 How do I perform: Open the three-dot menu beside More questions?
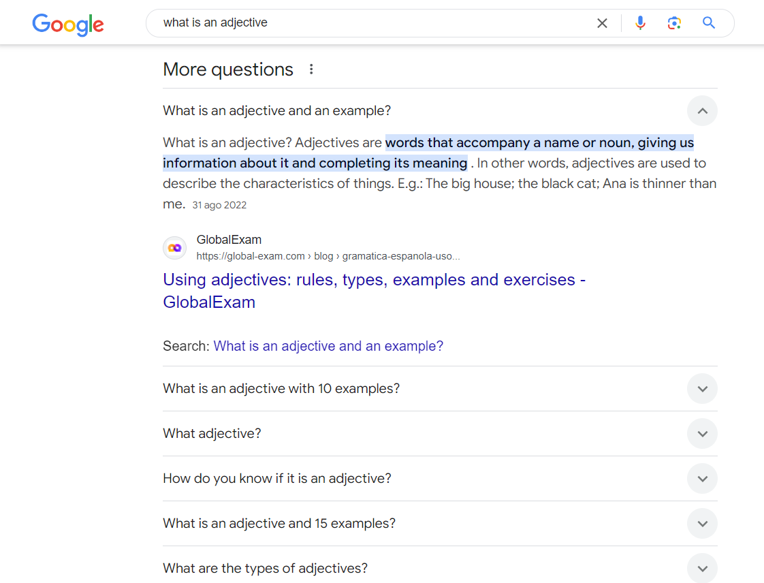[x=311, y=69]
